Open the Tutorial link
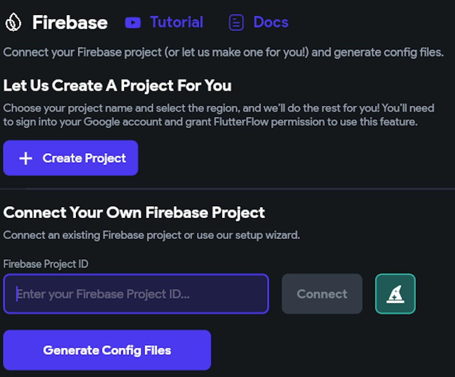 click(177, 22)
